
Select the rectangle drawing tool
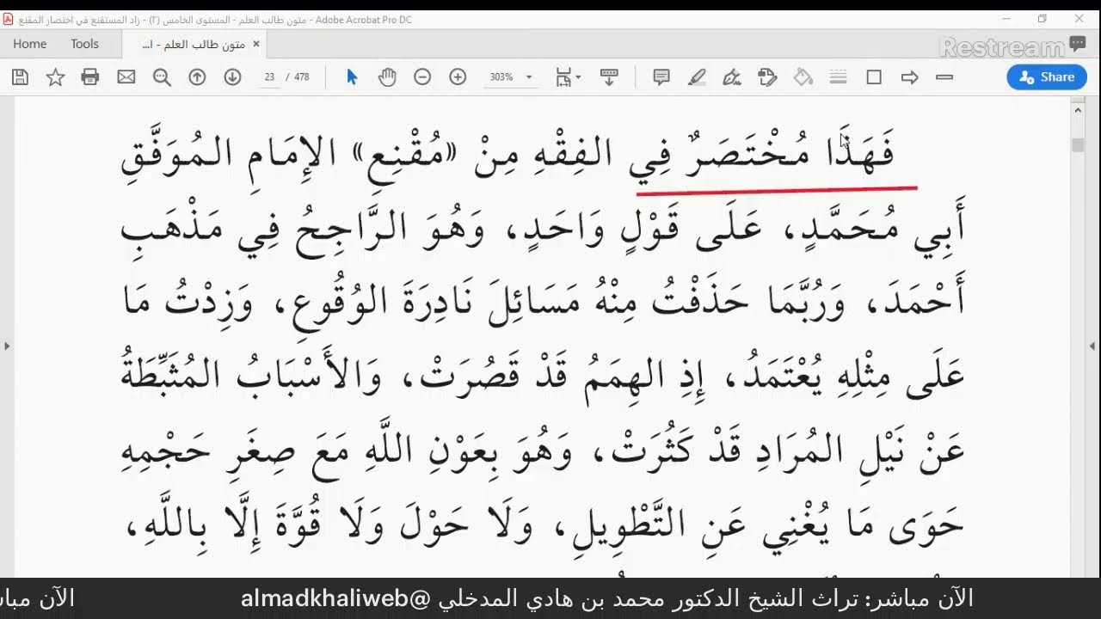click(874, 77)
